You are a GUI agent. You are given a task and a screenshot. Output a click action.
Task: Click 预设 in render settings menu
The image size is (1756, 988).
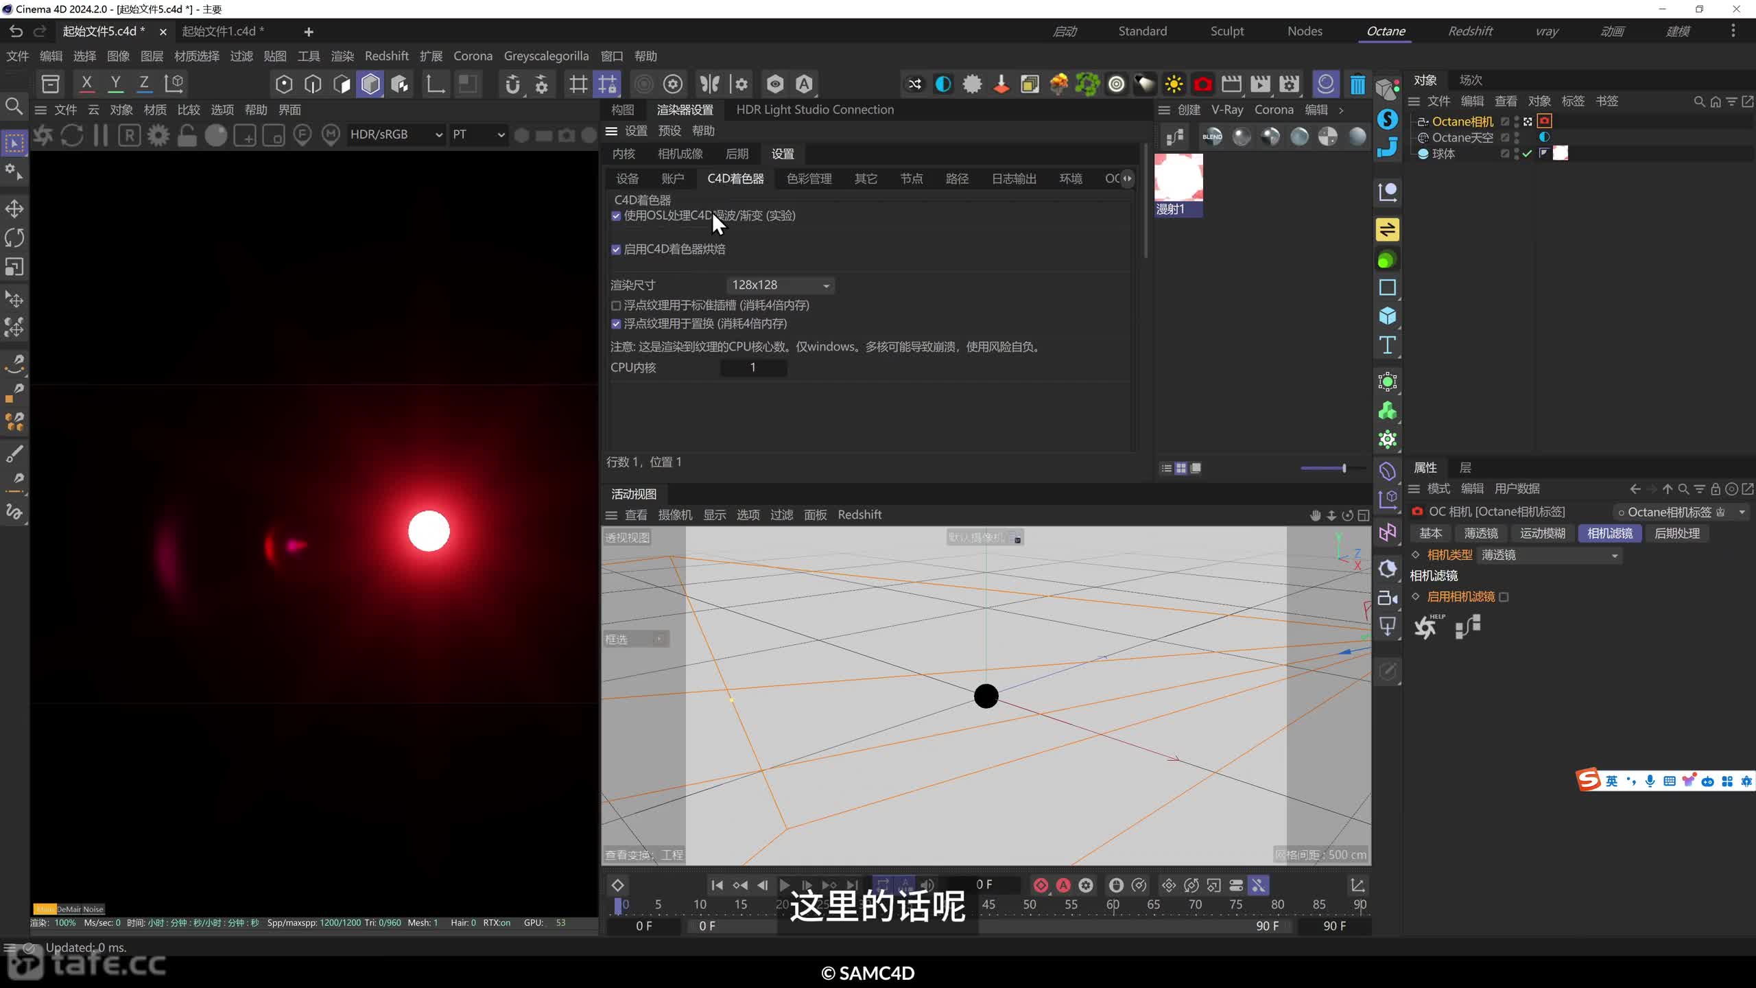669,131
